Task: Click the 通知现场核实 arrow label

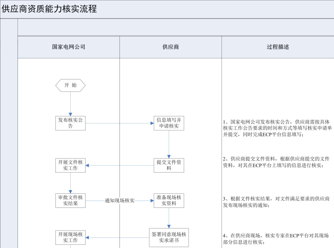Action: pos(120,201)
